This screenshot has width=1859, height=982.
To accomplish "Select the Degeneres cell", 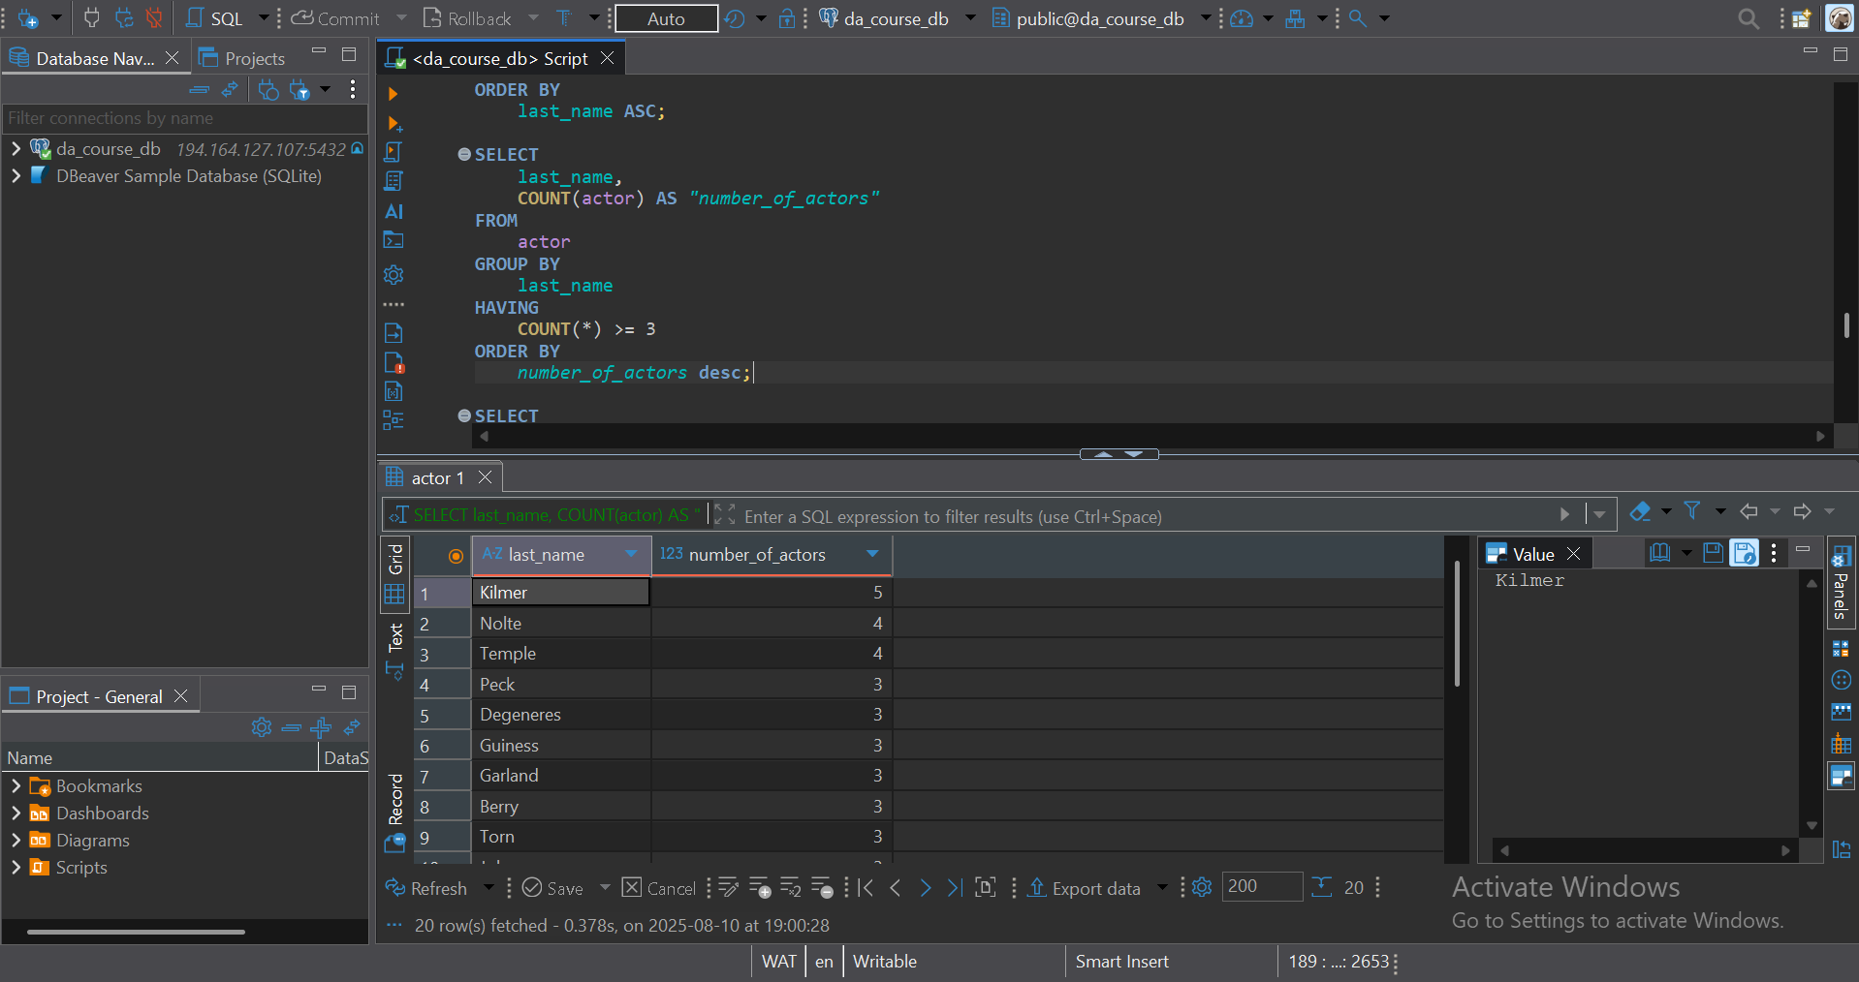I will coord(561,715).
